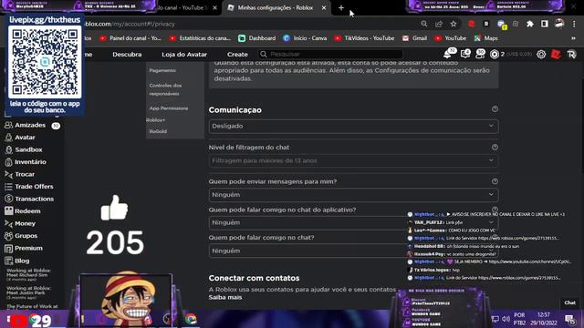Open the Painel do canal bookmark
This screenshot has width=584, height=328.
(x=130, y=38)
